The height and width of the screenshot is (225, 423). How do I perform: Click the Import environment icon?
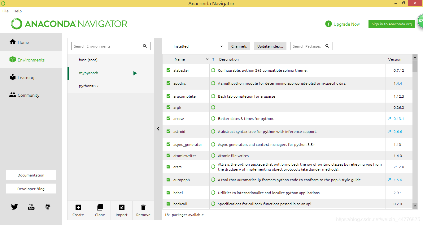point(122,207)
